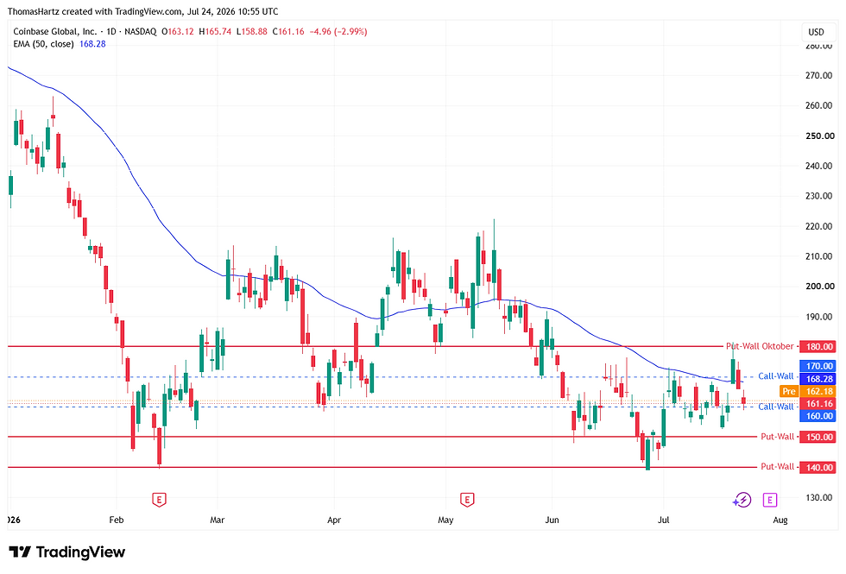This screenshot has height=574, width=846.
Task: Click the May label on the time axis
Action: coord(445,520)
